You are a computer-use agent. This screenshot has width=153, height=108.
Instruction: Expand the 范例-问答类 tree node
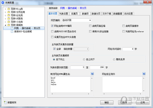pyautogui.click(x=6, y=19)
